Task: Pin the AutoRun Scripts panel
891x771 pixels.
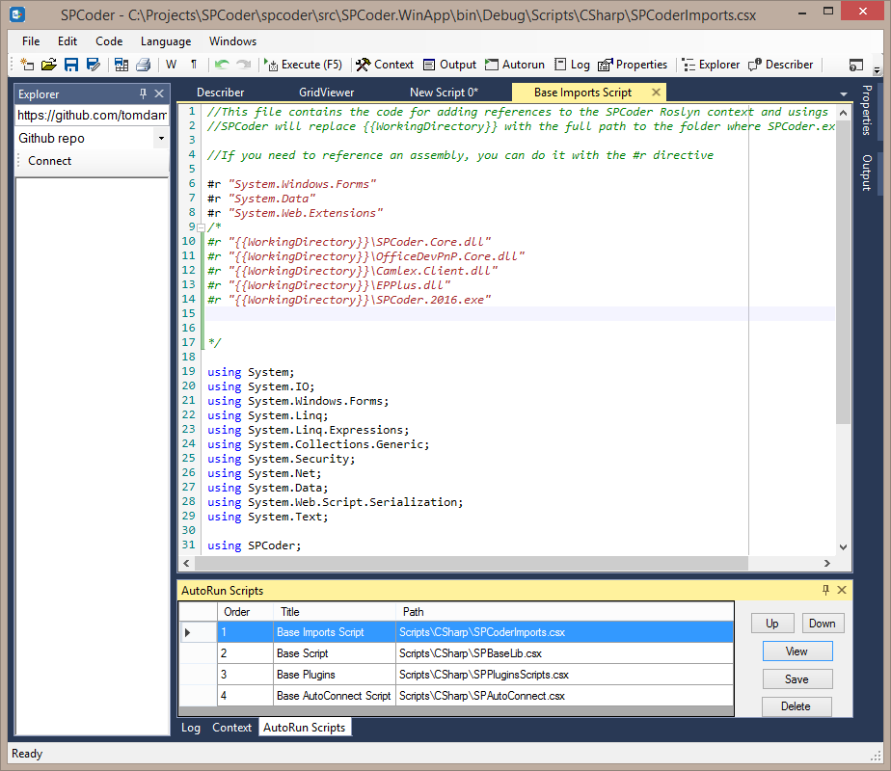Action: (x=825, y=590)
